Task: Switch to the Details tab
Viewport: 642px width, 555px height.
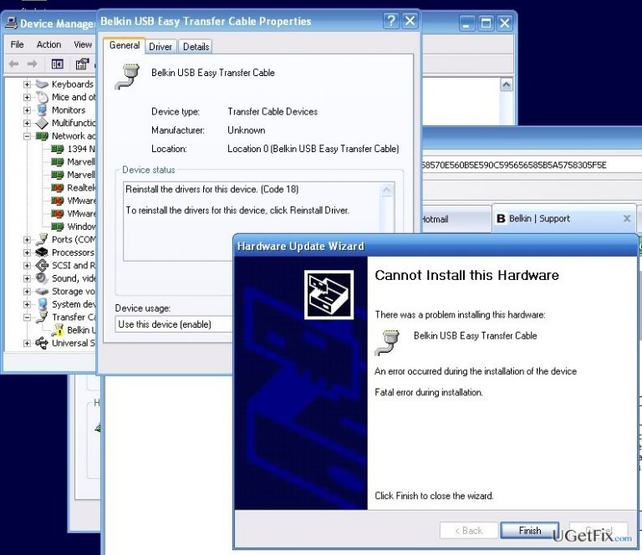Action: [196, 47]
